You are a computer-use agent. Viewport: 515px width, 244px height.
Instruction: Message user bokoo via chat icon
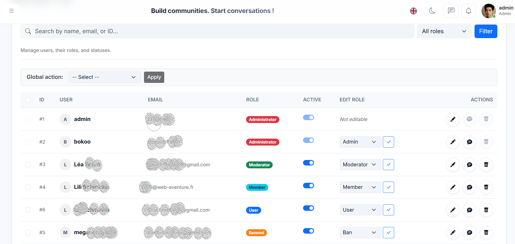tap(470, 142)
